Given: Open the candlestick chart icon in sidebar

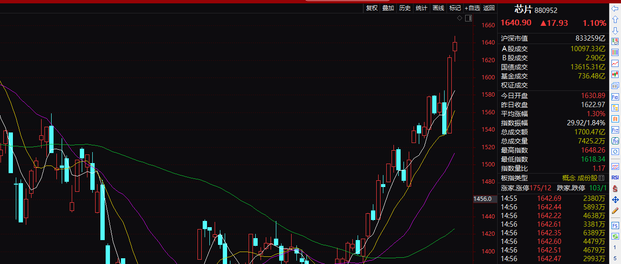Looking at the screenshot, I should (x=615, y=74).
